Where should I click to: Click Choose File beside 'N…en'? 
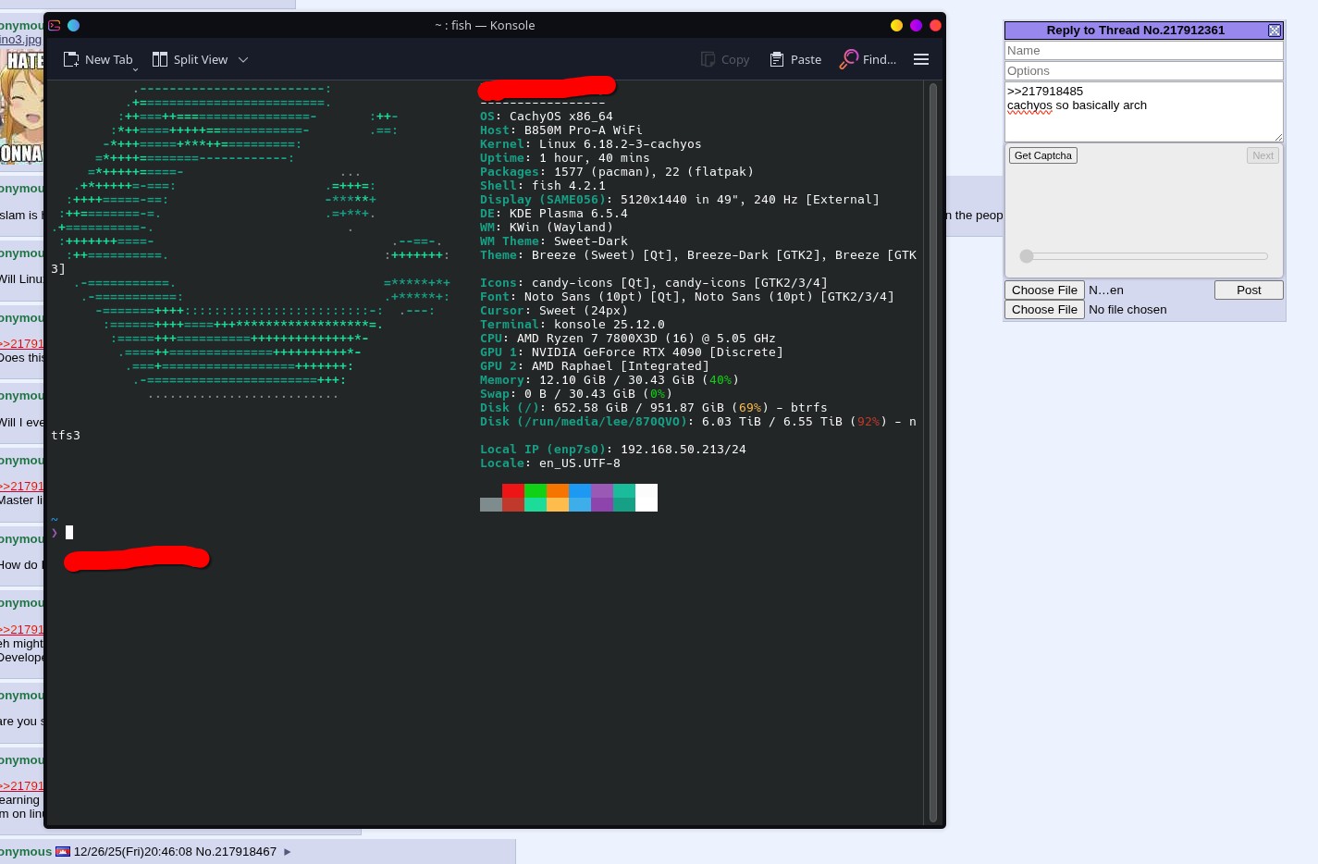1044,290
